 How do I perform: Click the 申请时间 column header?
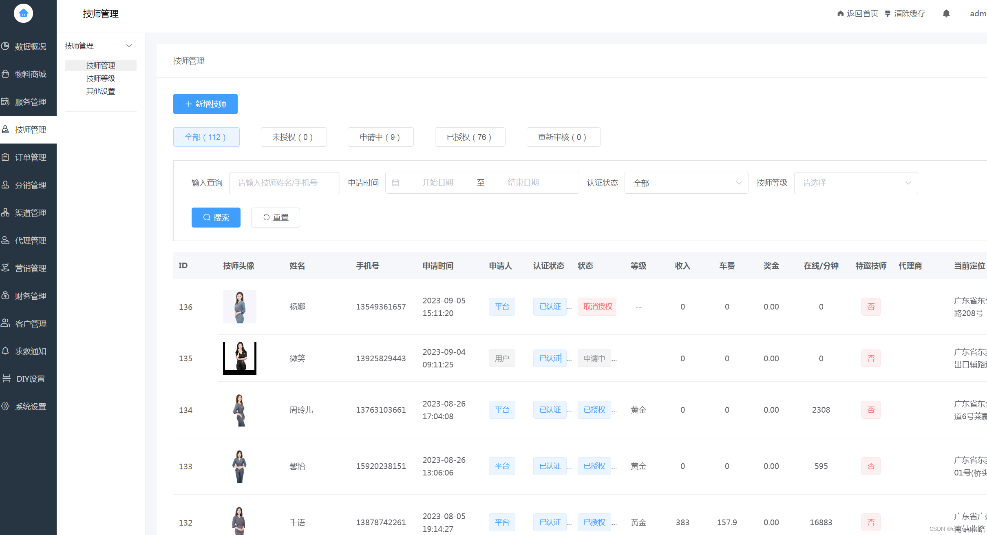tap(438, 266)
